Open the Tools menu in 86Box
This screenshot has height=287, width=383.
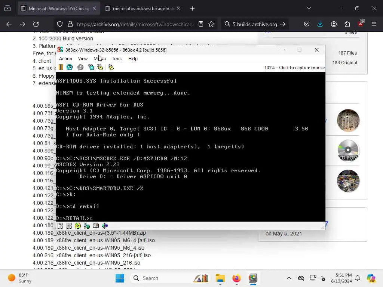tap(117, 59)
